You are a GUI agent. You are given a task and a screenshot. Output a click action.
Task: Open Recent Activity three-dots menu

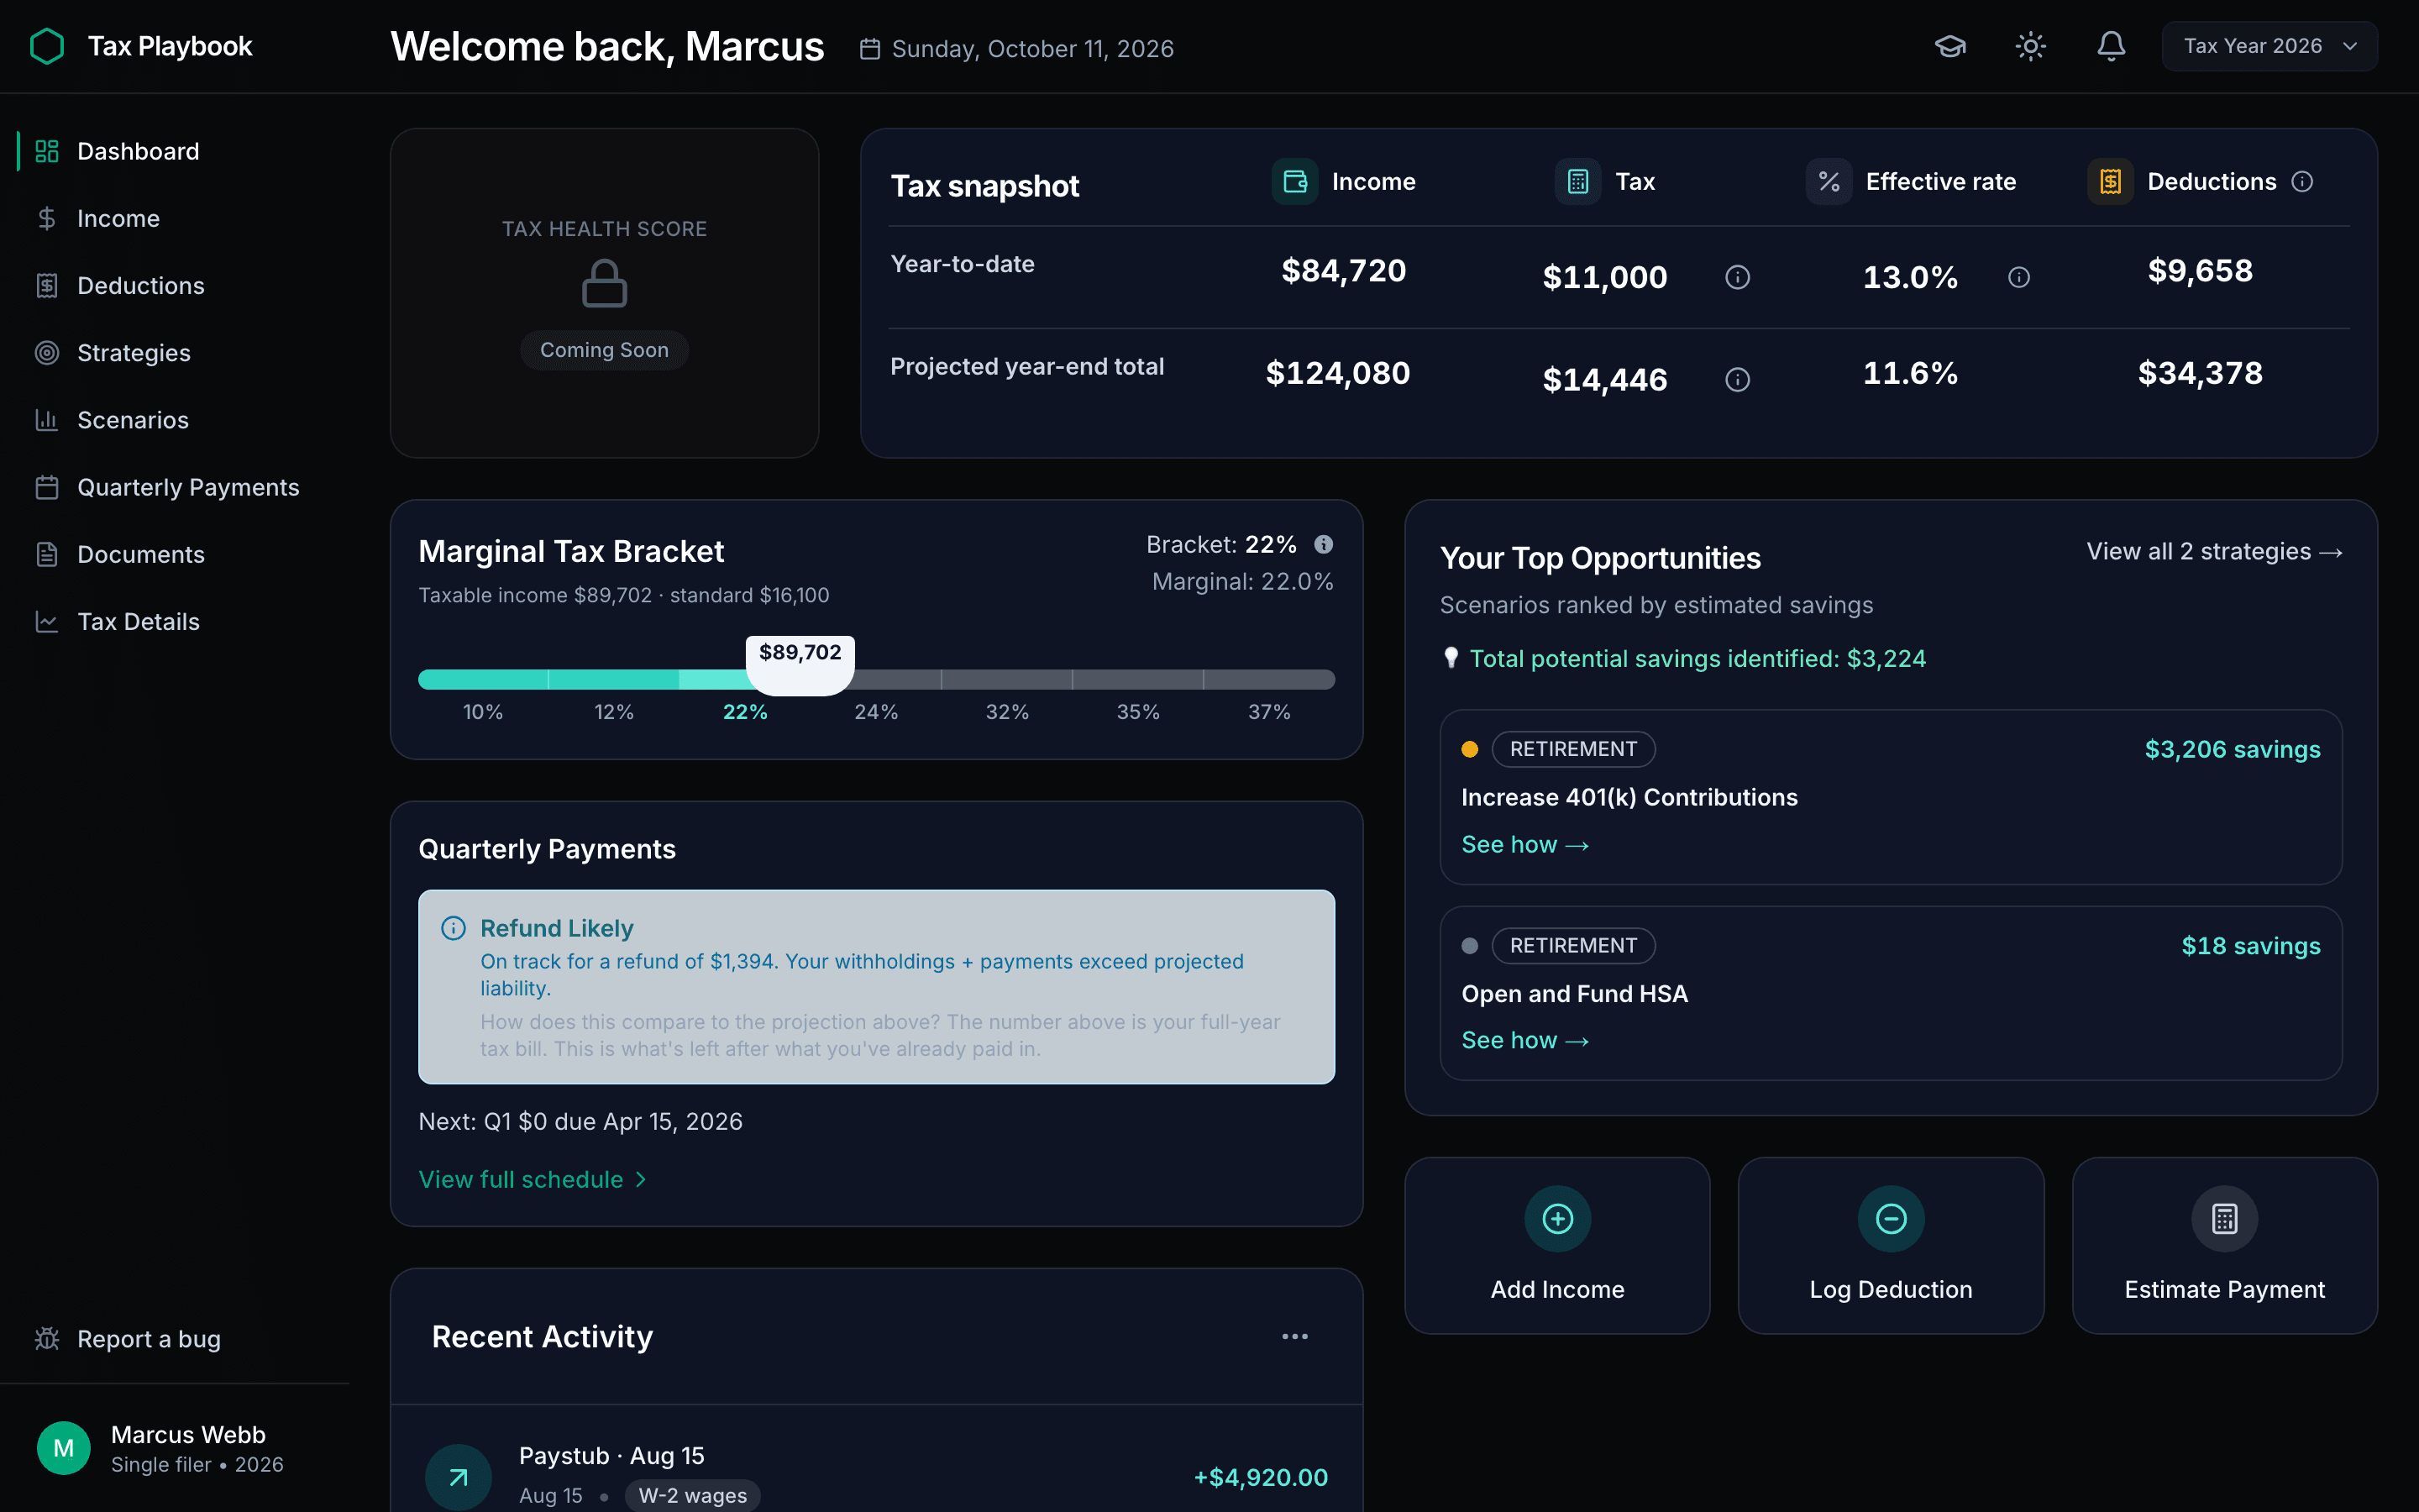pos(1294,1337)
